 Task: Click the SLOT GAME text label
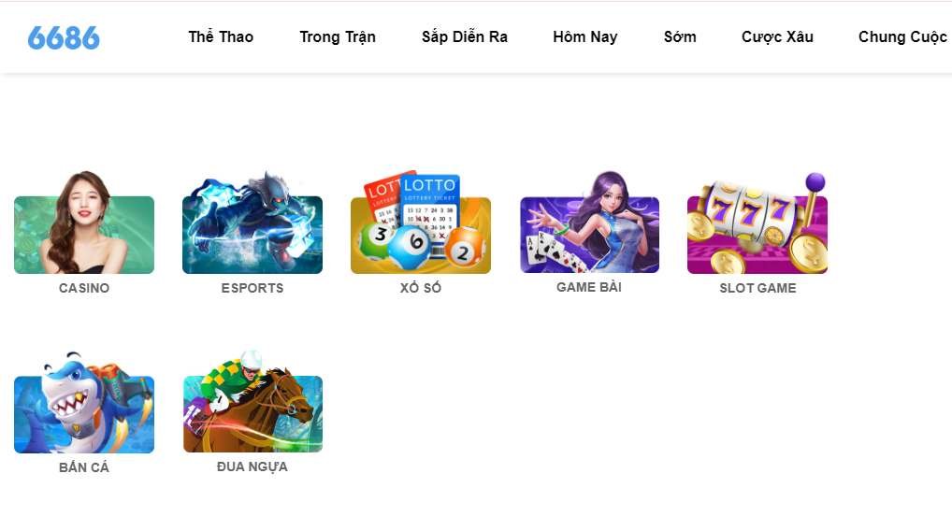(757, 288)
